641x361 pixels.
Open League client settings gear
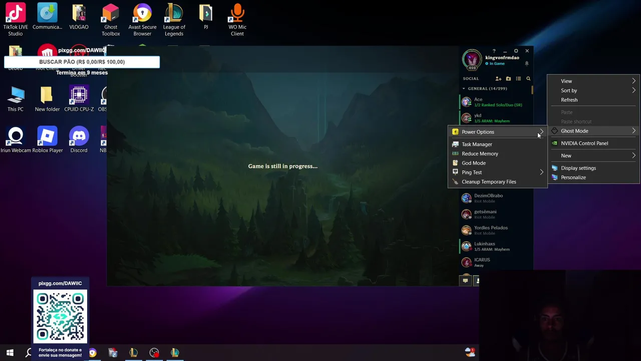coord(516,51)
